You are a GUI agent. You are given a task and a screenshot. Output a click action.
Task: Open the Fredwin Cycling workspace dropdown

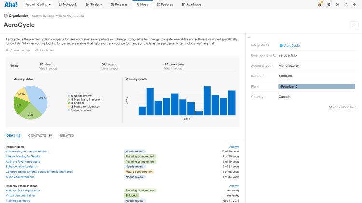click(x=38, y=5)
